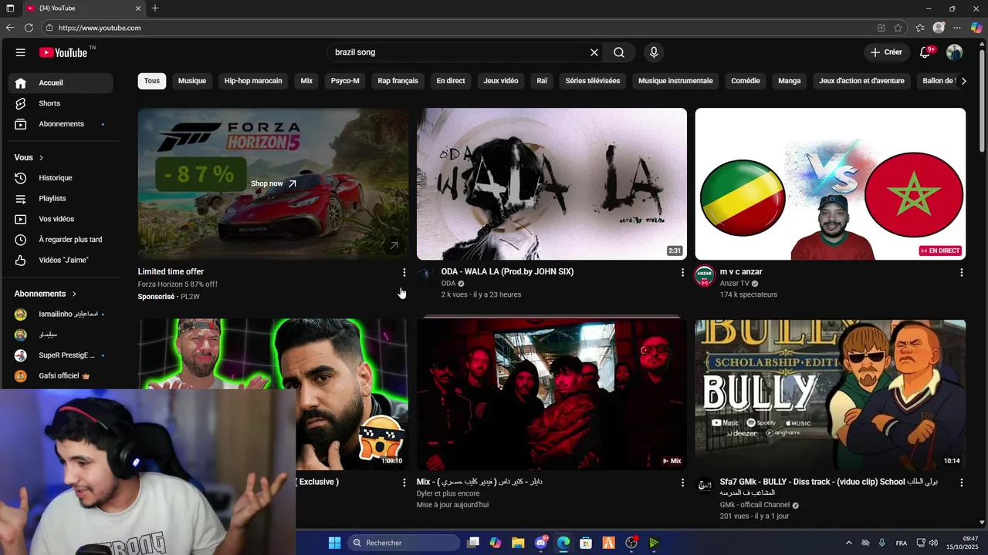
Task: Open a new browser tab
Action: [x=155, y=8]
